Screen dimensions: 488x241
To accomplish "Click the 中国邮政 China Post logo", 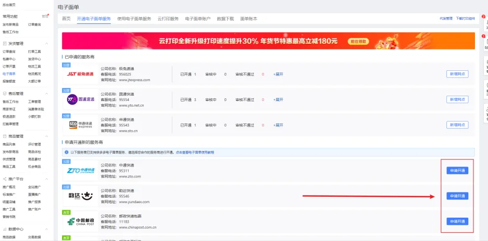I will pos(80,221).
